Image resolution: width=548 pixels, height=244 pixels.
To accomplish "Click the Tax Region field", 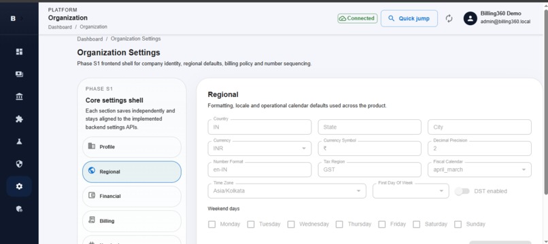I will coord(369,169).
